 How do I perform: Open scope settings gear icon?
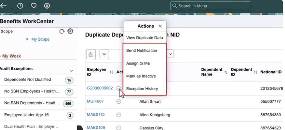pos(70,31)
